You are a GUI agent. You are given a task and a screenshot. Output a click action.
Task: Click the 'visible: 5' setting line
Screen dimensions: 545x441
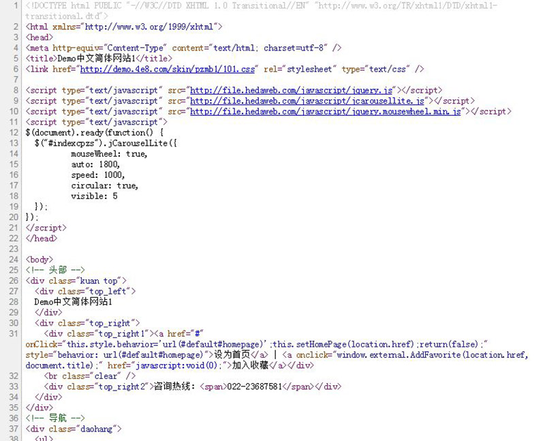[x=94, y=196]
